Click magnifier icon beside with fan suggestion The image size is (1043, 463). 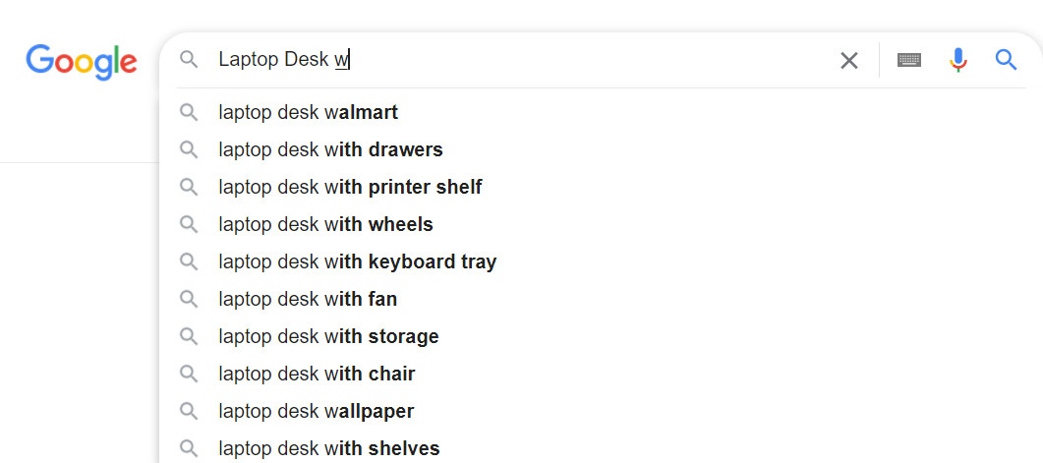tap(189, 299)
